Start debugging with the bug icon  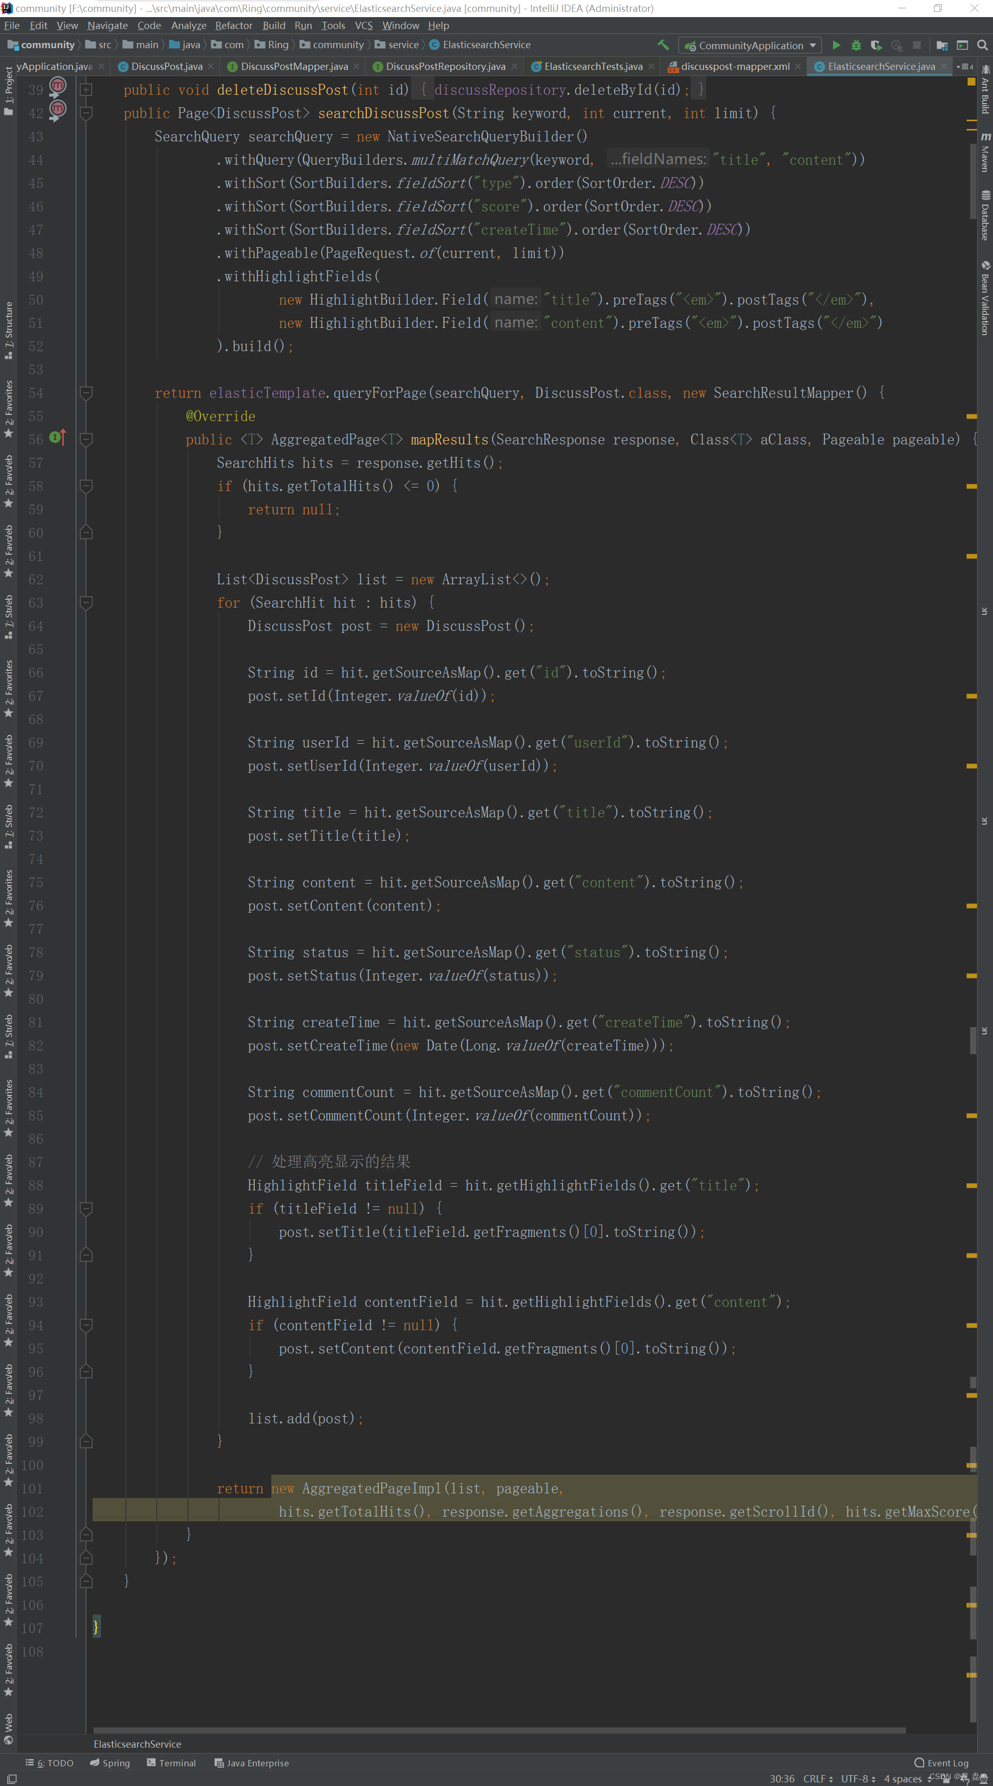(856, 45)
